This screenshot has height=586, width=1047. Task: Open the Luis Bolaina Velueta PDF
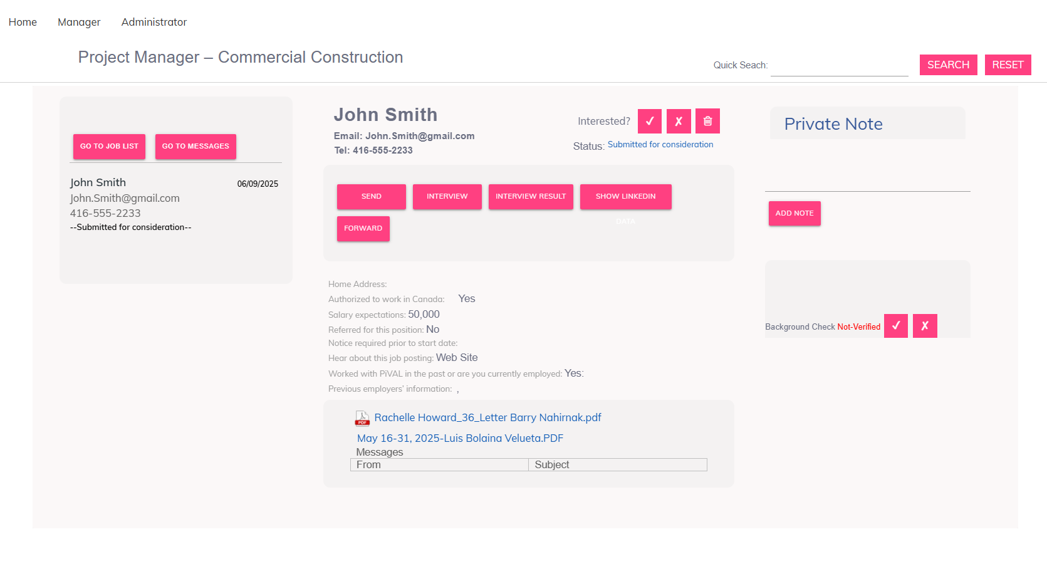click(x=459, y=438)
